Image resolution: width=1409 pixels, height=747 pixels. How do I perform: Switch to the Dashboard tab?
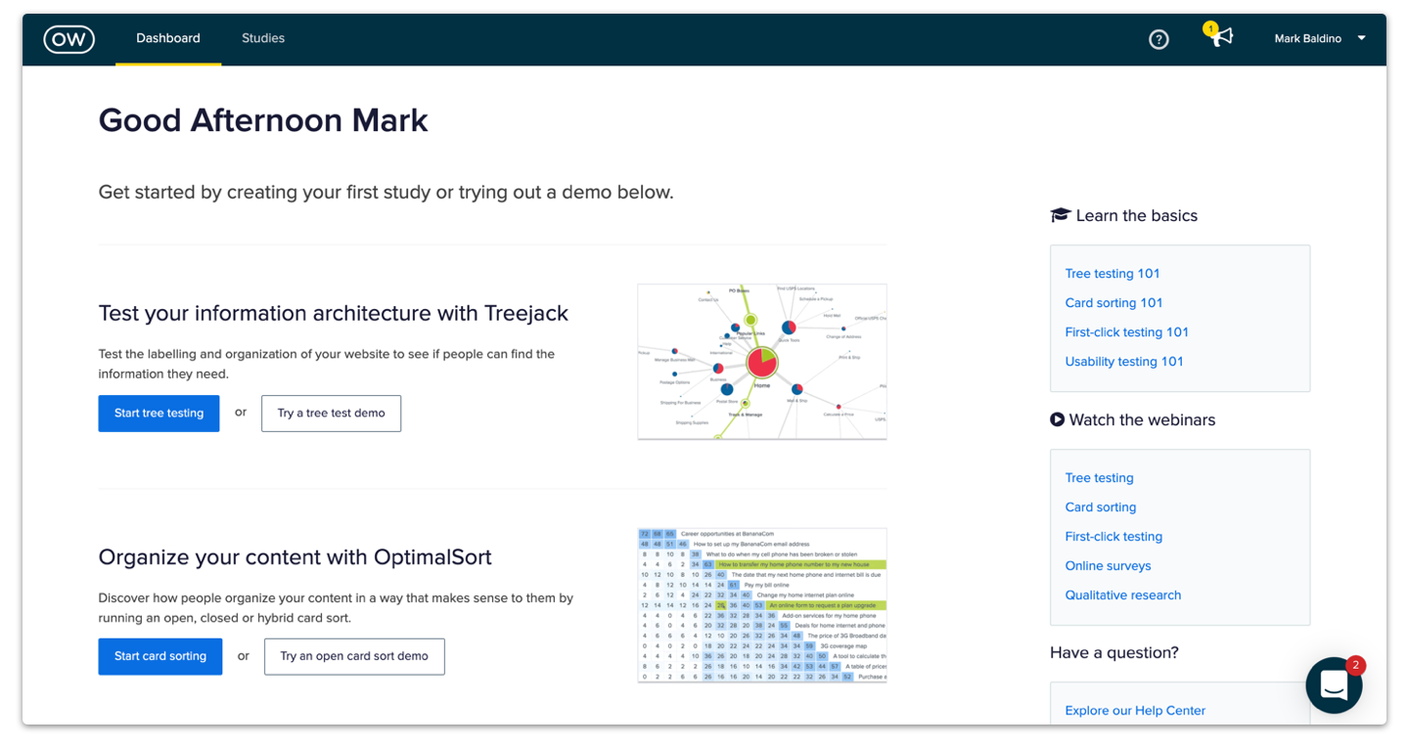click(168, 39)
